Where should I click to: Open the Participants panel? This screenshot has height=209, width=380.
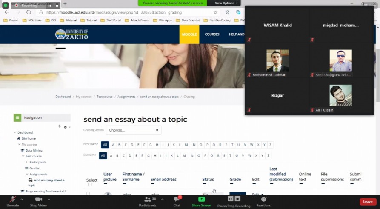point(147,199)
